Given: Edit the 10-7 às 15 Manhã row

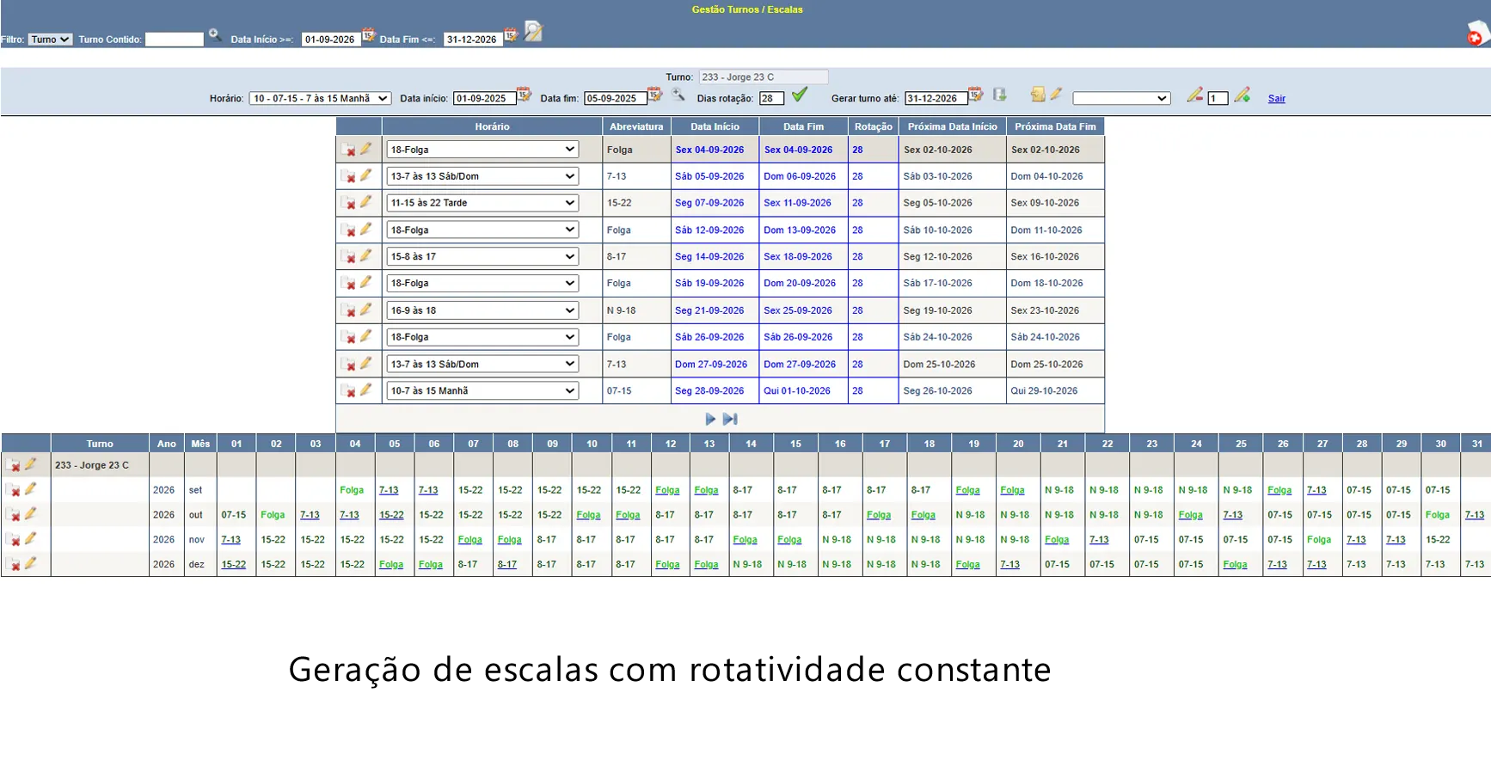Looking at the screenshot, I should [366, 389].
